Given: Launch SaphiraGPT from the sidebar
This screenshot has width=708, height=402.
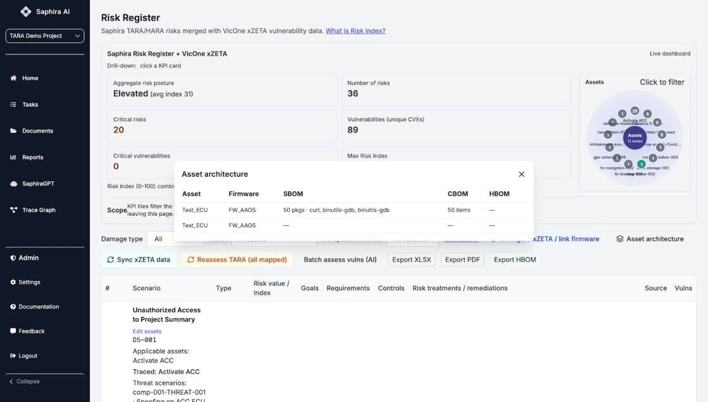Looking at the screenshot, I should pos(38,184).
